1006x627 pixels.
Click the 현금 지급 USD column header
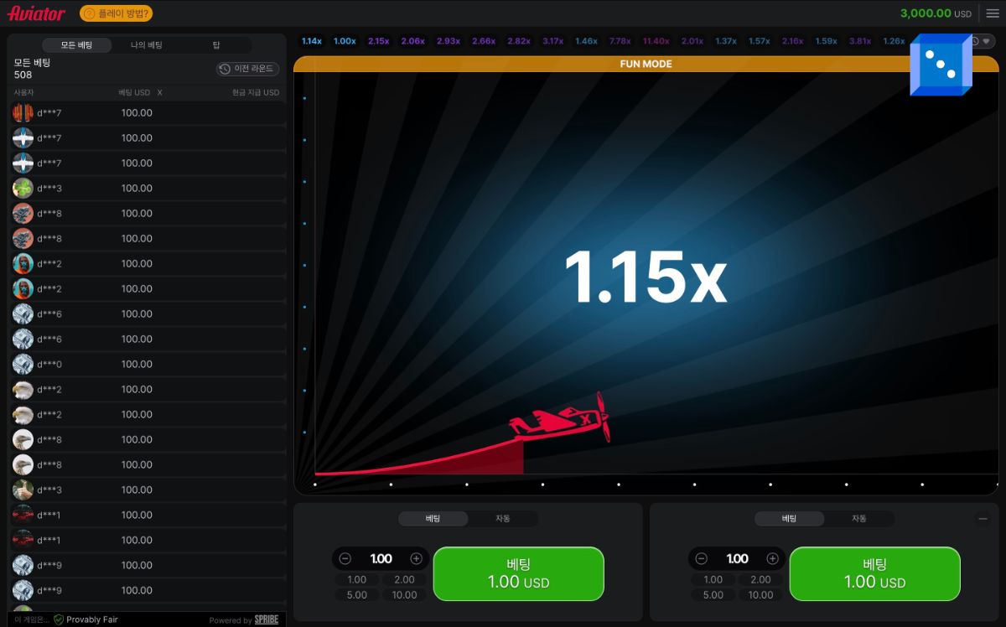256,92
